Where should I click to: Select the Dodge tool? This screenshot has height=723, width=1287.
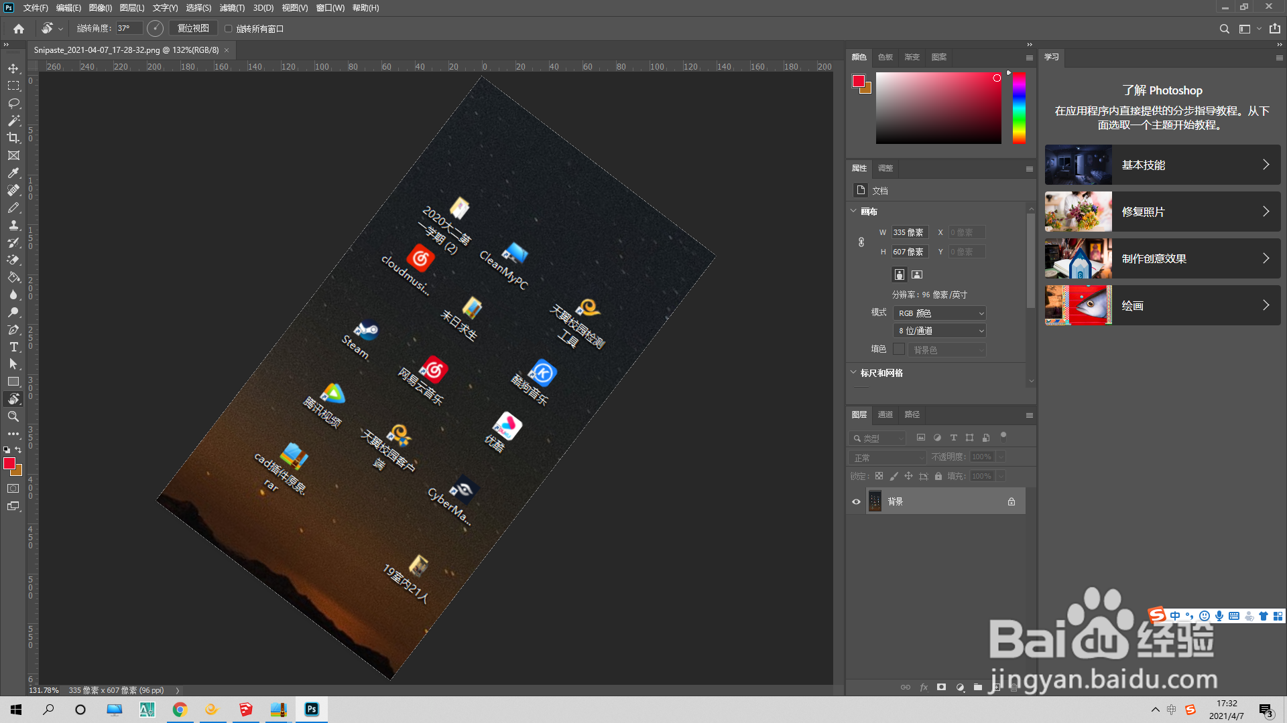13,312
